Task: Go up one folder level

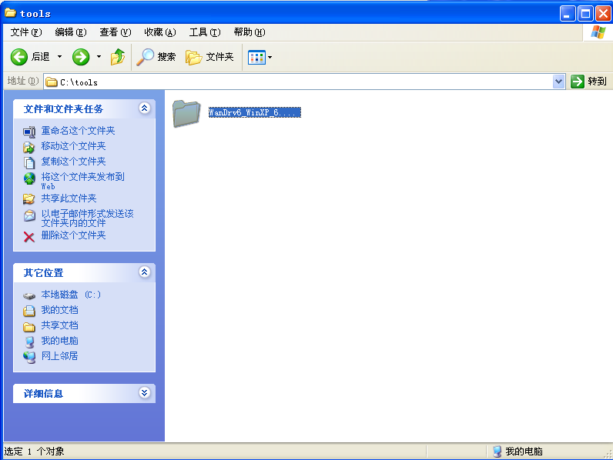Action: tap(117, 57)
